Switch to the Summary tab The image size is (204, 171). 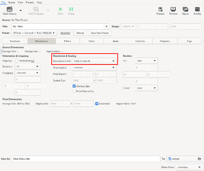pos(15,41)
